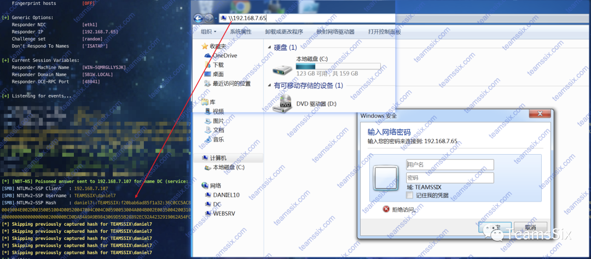Click the Explorer forward navigation arrow
This screenshot has height=259, width=591.
(209, 18)
